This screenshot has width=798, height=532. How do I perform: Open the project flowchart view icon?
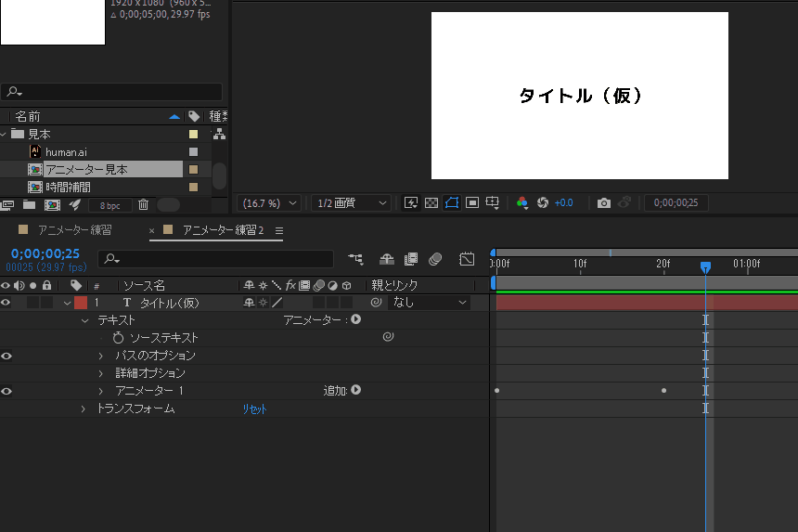click(x=219, y=134)
